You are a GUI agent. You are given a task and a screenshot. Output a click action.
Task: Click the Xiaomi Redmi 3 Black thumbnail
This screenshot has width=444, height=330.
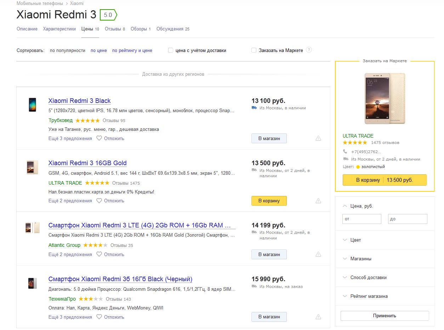(32, 105)
